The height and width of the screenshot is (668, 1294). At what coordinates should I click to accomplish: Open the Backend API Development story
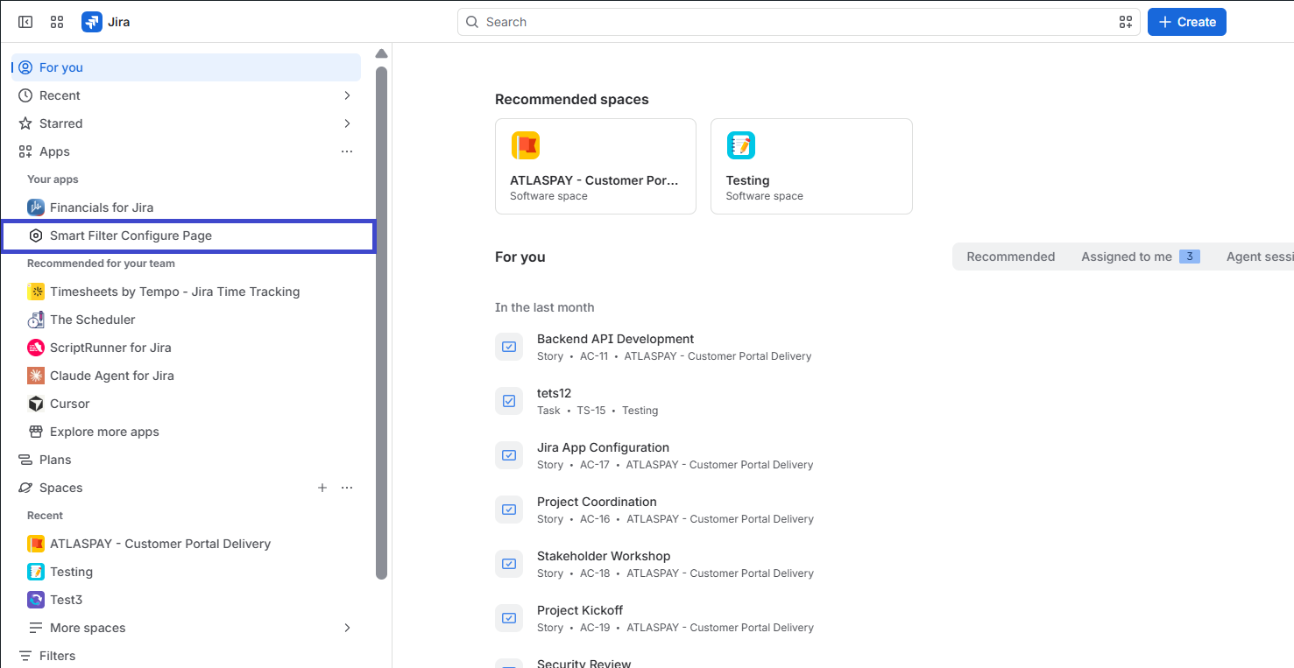coord(615,339)
